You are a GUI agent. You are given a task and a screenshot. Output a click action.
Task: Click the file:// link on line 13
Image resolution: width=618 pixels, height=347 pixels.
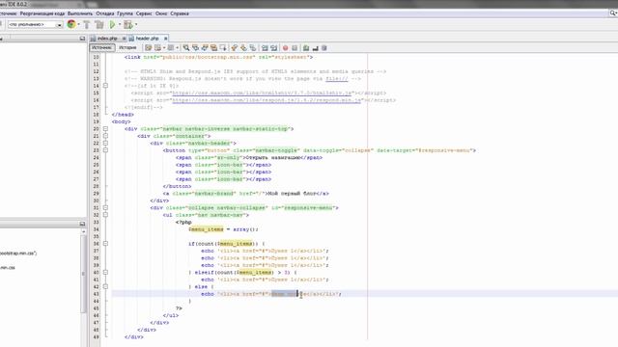coord(337,79)
